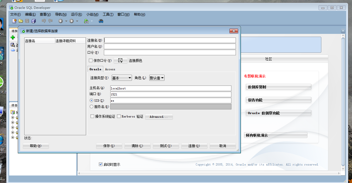Viewport: 352px width, 183px height.
Task: Open the Advanced... settings button
Action: (159, 117)
